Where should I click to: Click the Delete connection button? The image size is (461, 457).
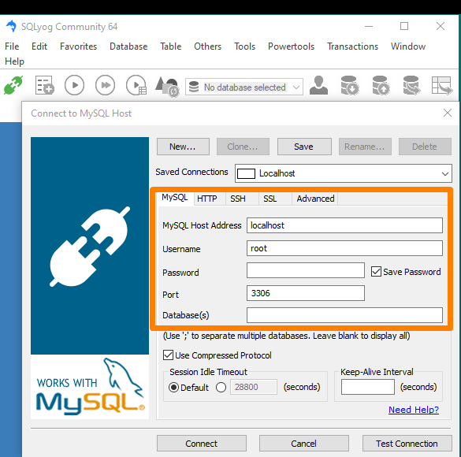pyautogui.click(x=425, y=147)
